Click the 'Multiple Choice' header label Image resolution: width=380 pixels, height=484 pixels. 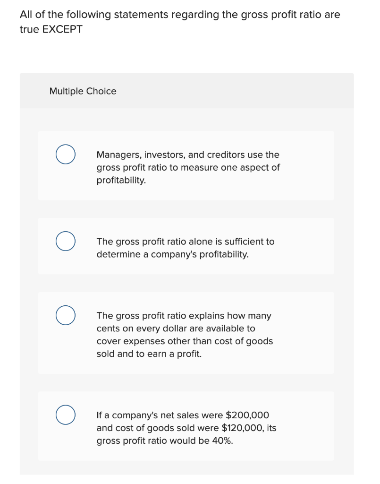pos(83,91)
